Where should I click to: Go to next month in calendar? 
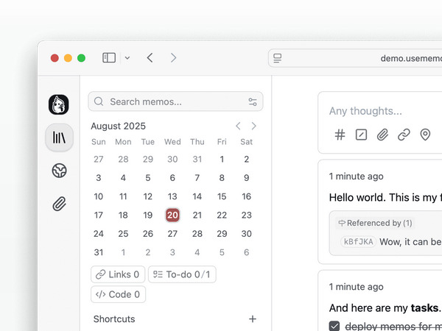[254, 126]
